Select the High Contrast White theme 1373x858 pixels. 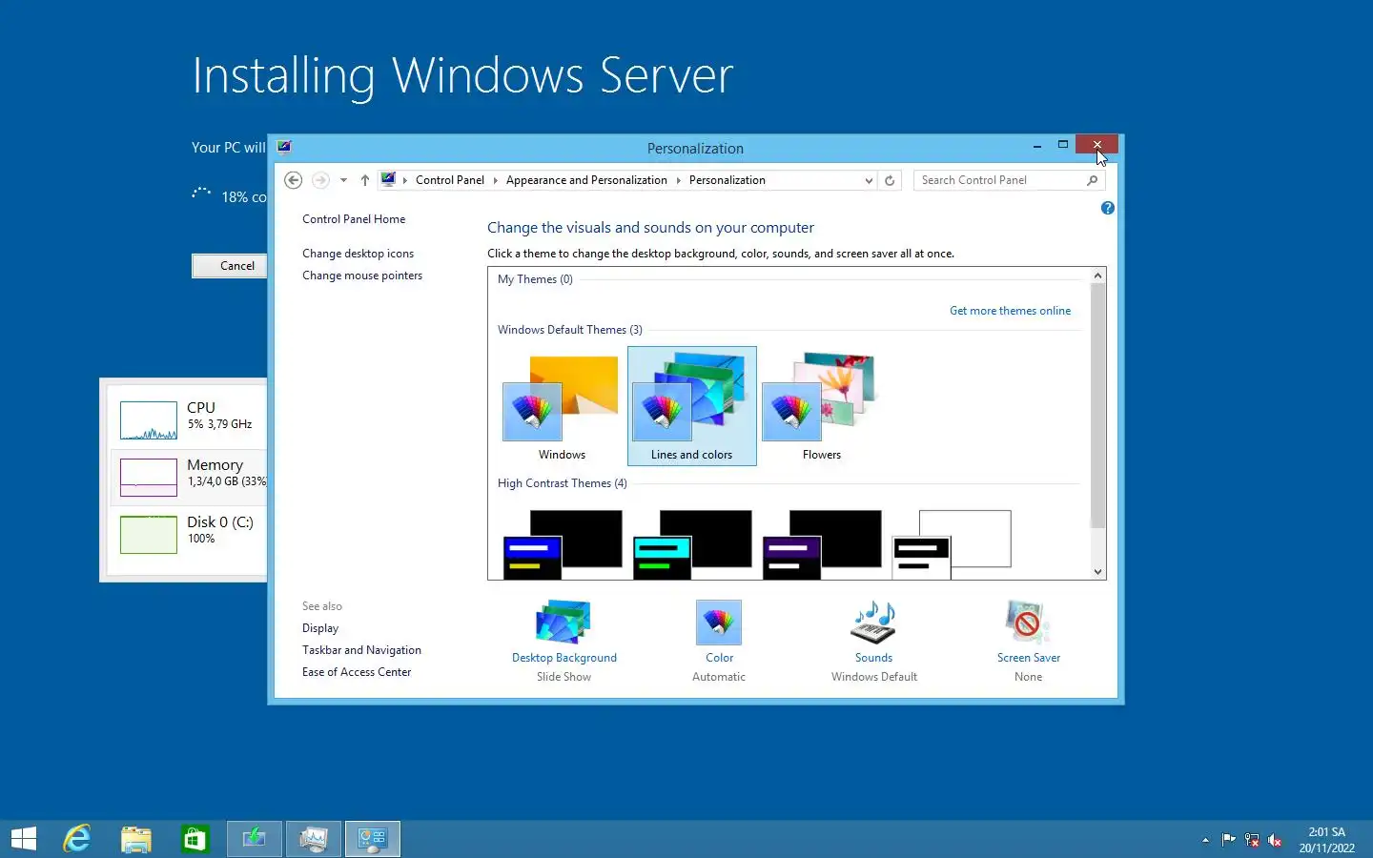(x=951, y=544)
